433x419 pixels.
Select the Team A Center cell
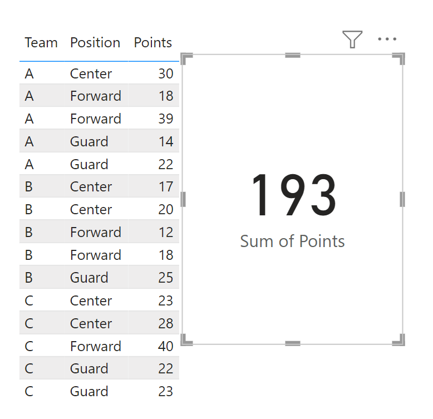point(91,73)
